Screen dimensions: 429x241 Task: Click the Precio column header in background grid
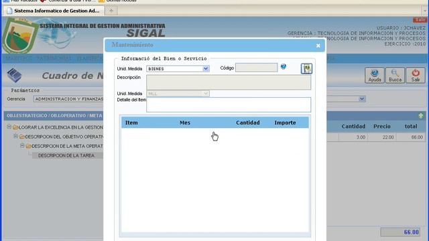click(x=382, y=127)
